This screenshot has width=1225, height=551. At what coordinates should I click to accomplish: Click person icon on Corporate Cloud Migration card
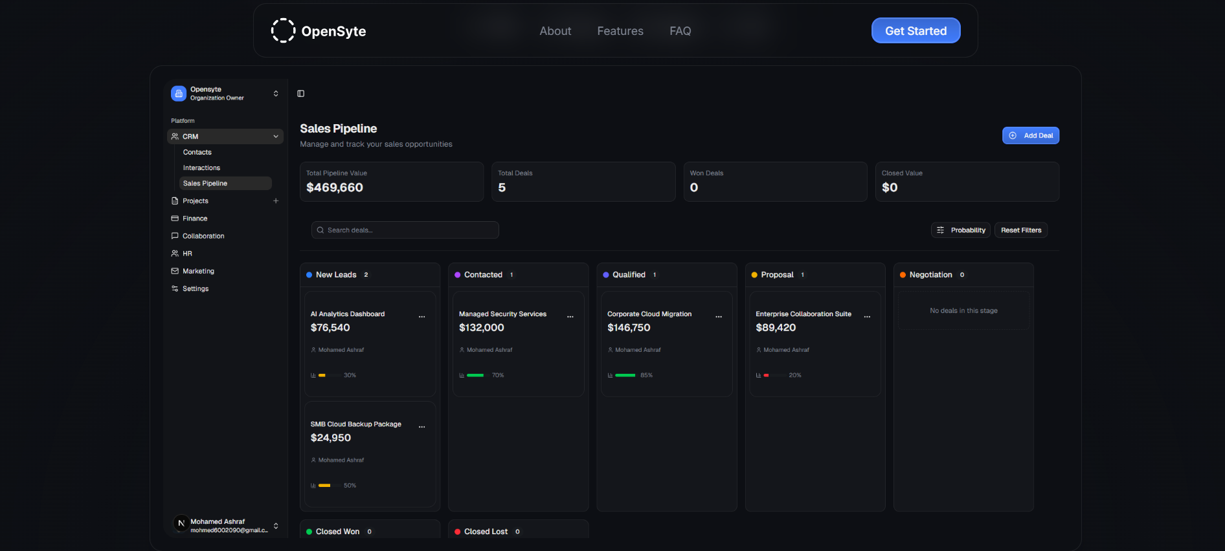[610, 350]
